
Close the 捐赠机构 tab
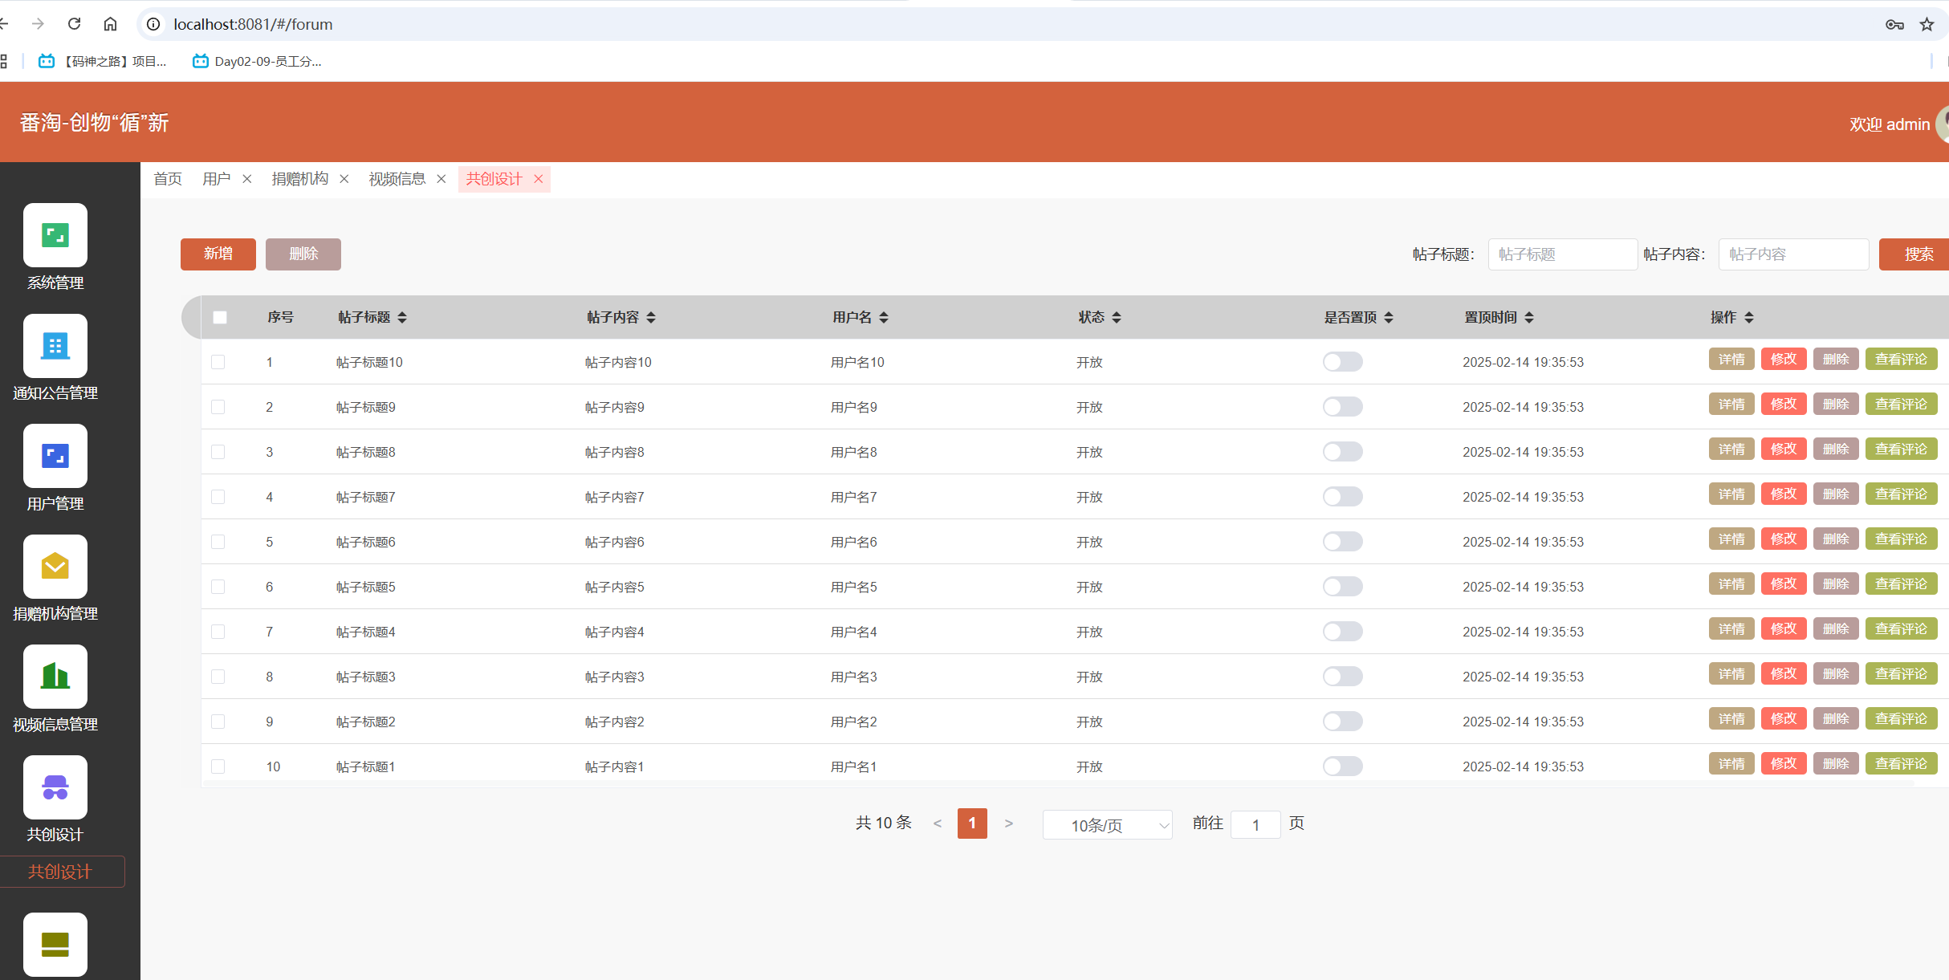click(344, 179)
